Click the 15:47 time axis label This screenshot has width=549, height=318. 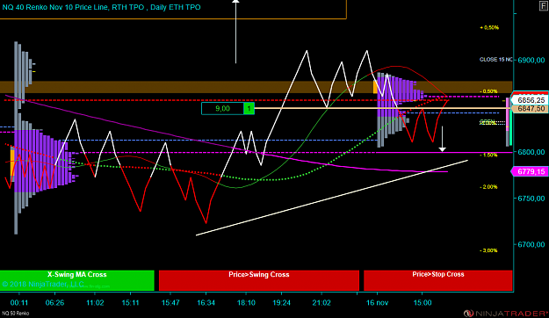(170, 303)
